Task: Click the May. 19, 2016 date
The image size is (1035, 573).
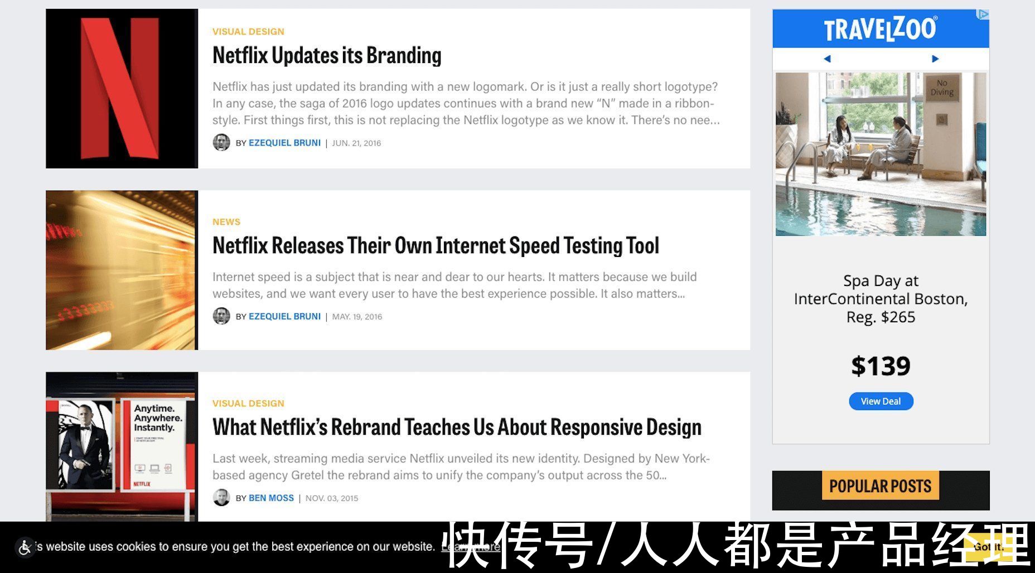Action: 357,317
